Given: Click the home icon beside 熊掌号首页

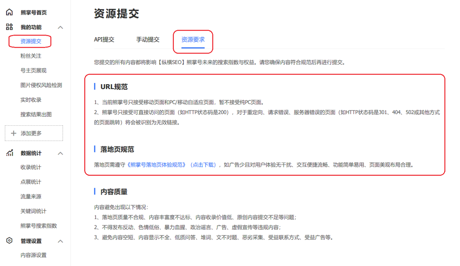Looking at the screenshot, I should 10,12.
